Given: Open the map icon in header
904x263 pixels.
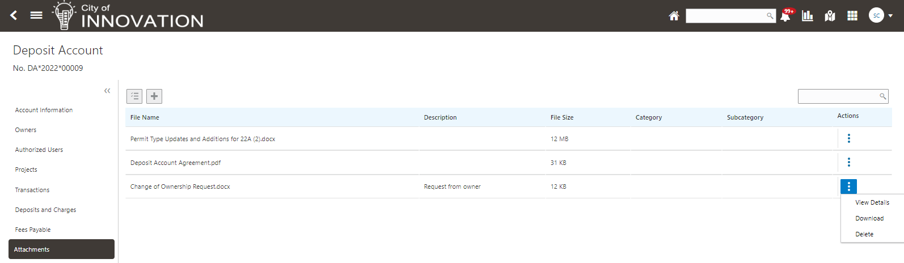Looking at the screenshot, I should point(830,16).
